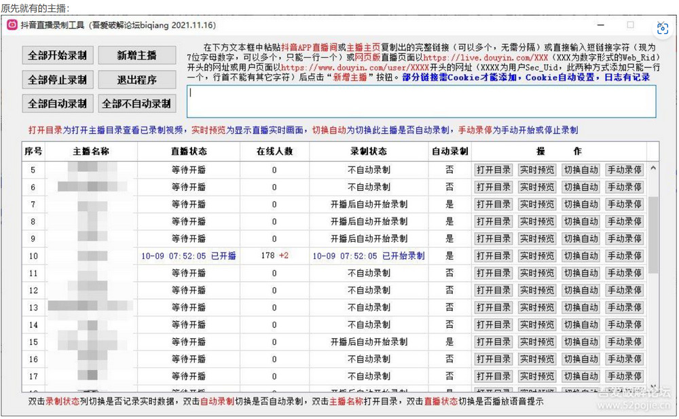
Task: Click the 否 cell in row 16
Action: pos(450,359)
